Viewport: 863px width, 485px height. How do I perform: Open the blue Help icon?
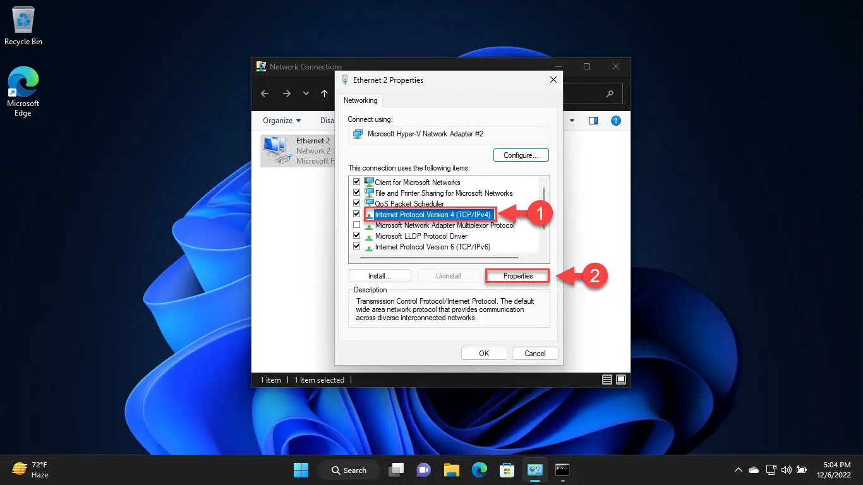pyautogui.click(x=616, y=121)
